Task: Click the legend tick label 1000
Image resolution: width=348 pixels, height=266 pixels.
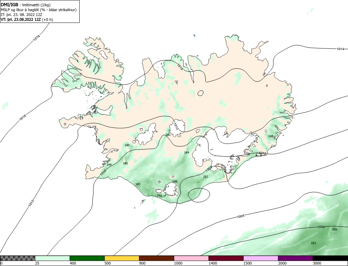Action: pos(178,263)
